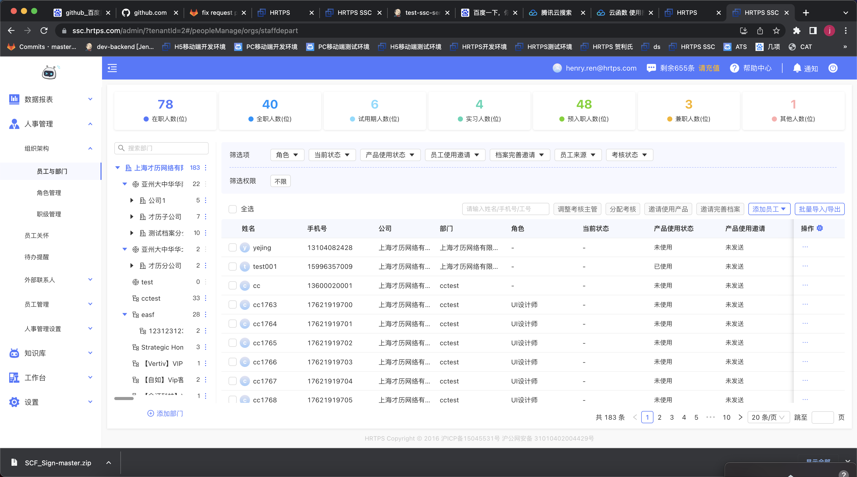Expand the 数据报表 sidebar menu
Viewport: 857px width, 477px height.
point(51,99)
